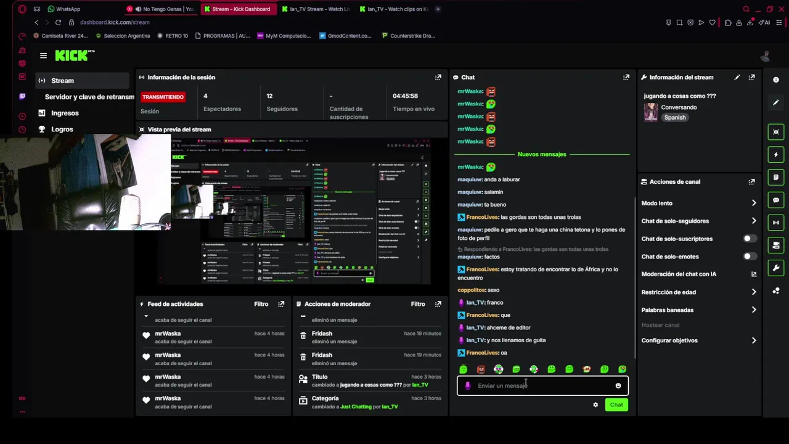Click the Conversando category thumbnail

(x=651, y=112)
